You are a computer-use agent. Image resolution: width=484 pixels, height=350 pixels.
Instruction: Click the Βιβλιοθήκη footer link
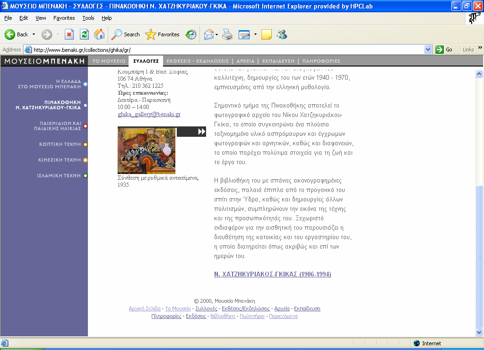[x=223, y=316]
